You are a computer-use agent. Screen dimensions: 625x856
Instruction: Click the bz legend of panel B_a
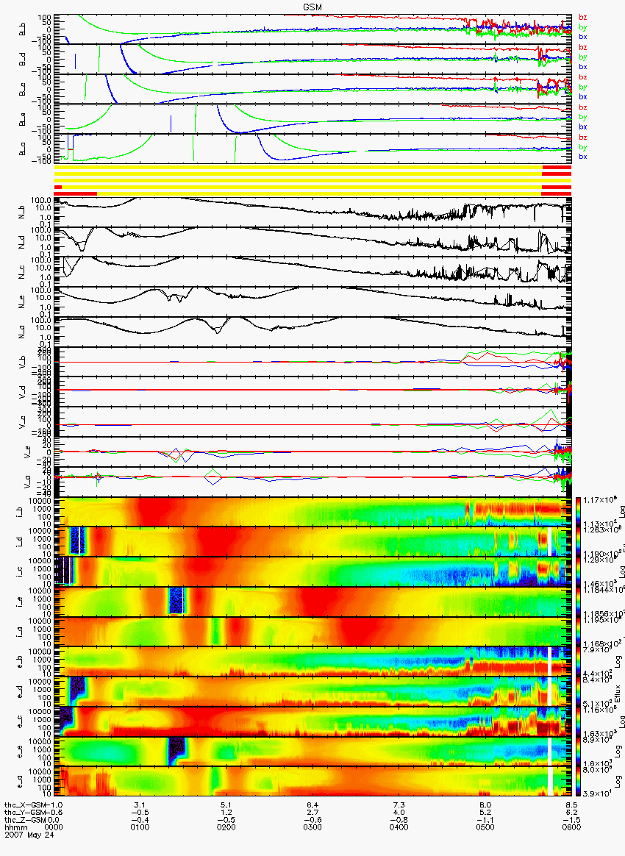[x=583, y=138]
